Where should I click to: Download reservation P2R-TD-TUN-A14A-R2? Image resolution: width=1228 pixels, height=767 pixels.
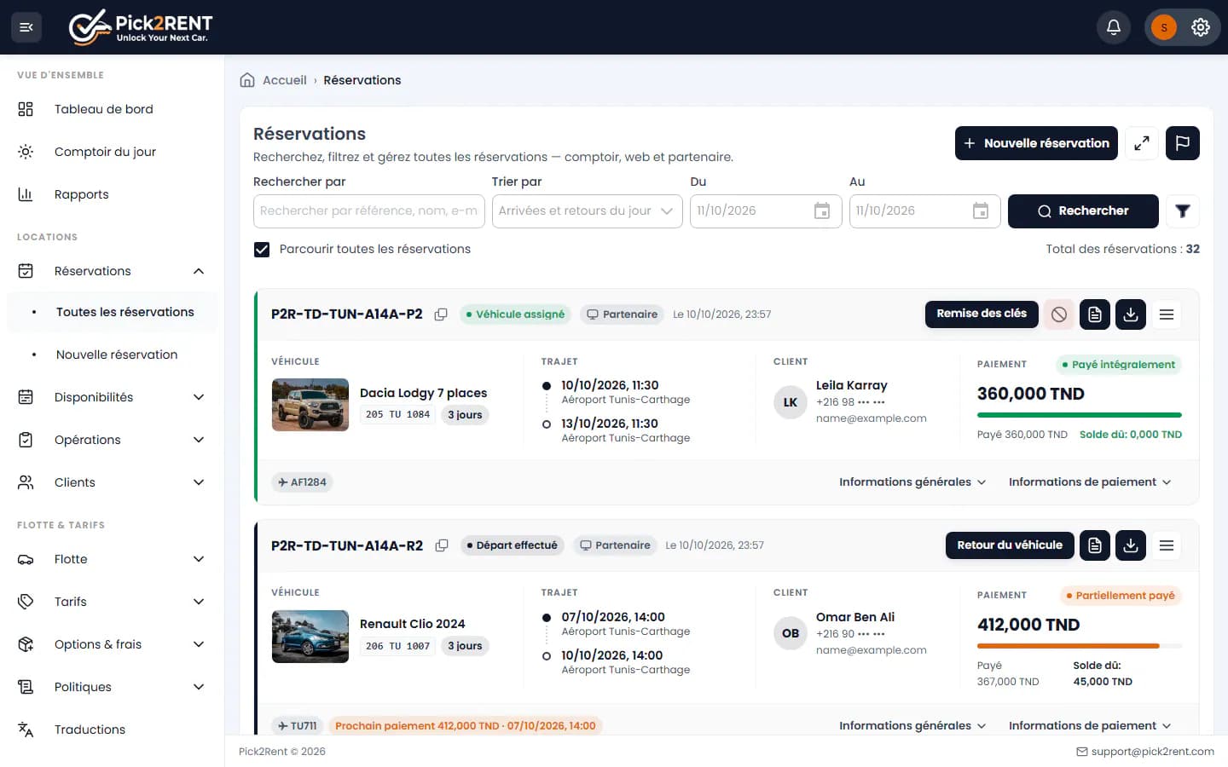[x=1131, y=545]
